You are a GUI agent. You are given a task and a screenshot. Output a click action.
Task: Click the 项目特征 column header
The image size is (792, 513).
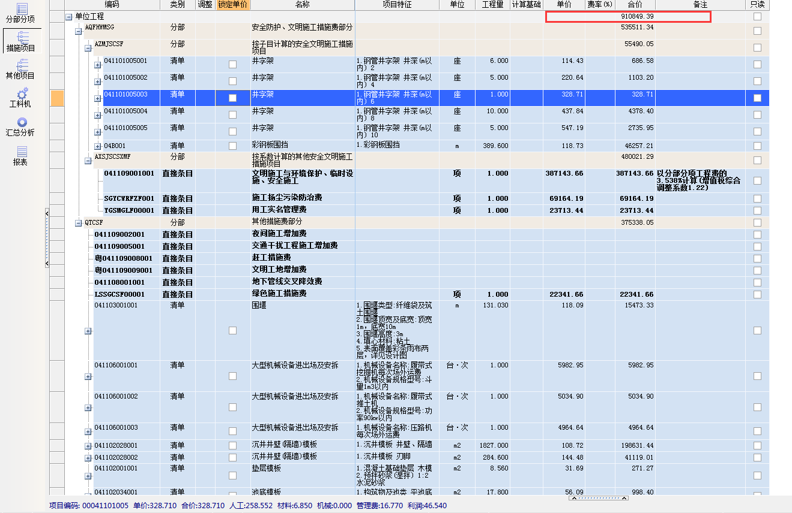pos(397,5)
